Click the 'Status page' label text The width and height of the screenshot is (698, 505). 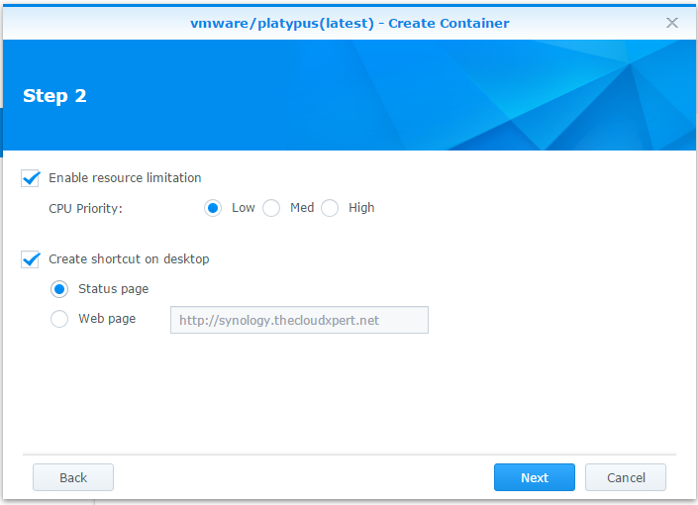[x=113, y=289]
